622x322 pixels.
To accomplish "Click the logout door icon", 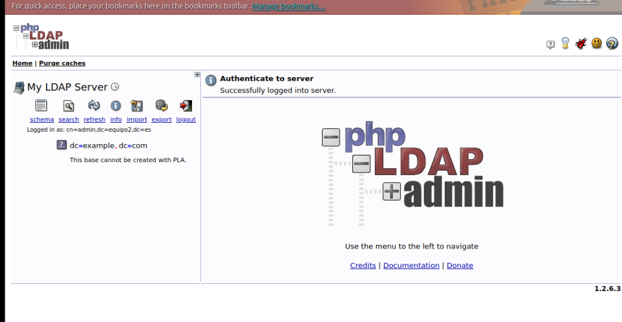I will click(186, 106).
